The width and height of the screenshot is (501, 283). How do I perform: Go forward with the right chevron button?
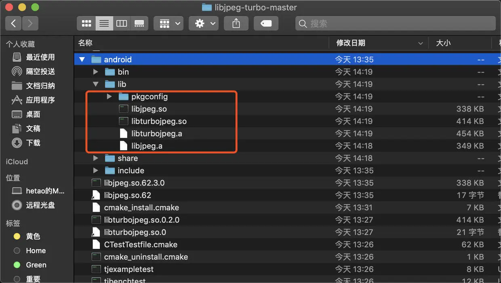30,23
